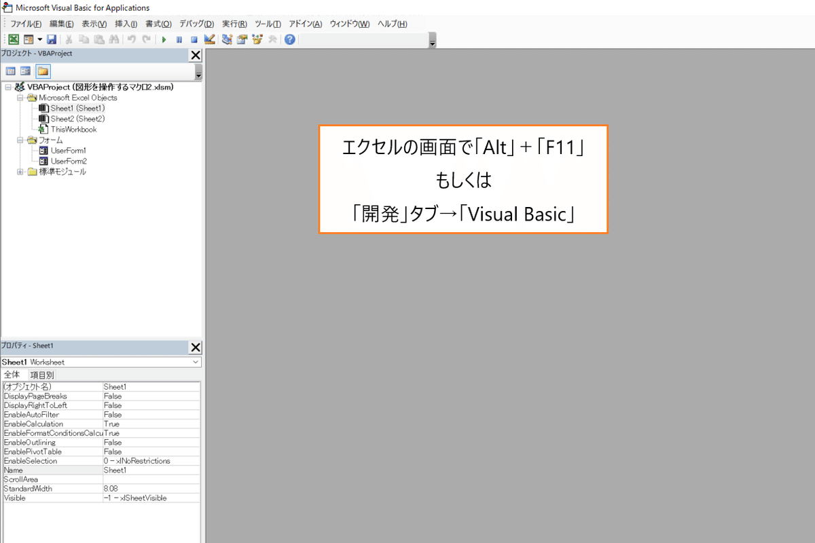Click the Redo arrow icon
This screenshot has width=815, height=543.
147,39
